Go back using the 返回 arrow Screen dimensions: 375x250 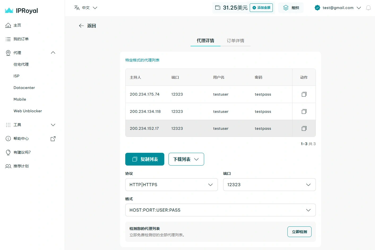(81, 26)
